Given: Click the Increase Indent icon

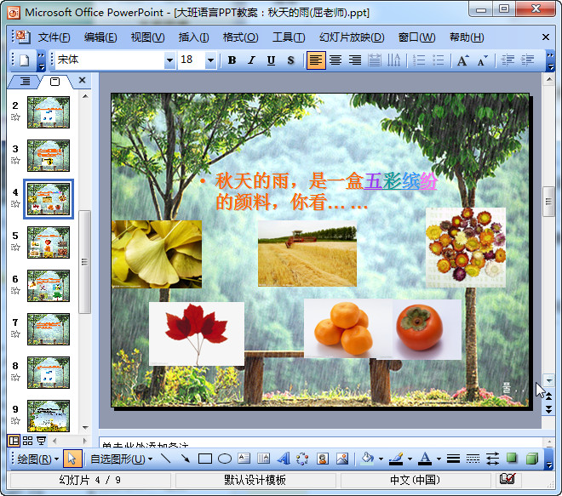Looking at the screenshot, I should tap(527, 60).
